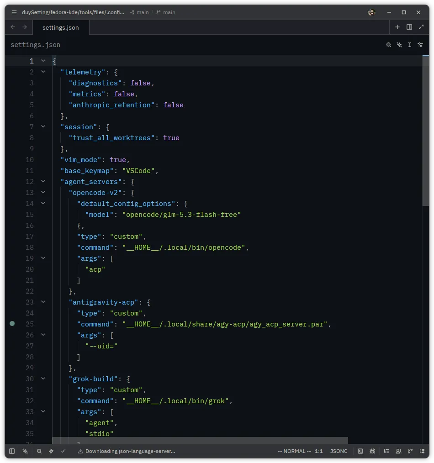434x463 pixels.
Task: Click the "VSCode" keymap value
Action: pyautogui.click(x=138, y=171)
